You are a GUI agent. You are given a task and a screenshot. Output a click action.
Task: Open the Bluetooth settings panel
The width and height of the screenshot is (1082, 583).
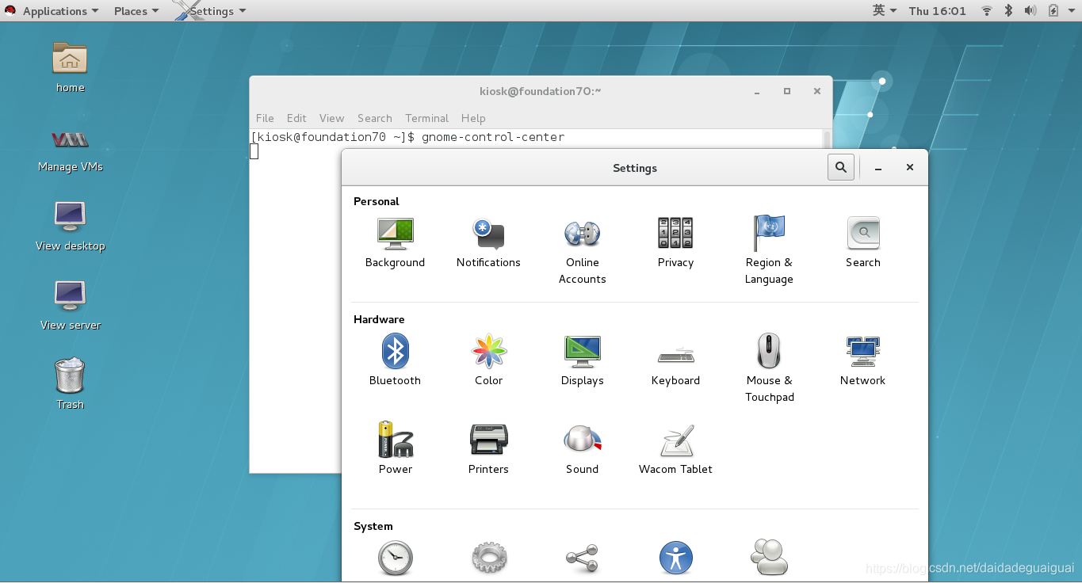[x=395, y=360]
